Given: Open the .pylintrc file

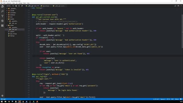Looking at the screenshot, I should coord(12,32).
